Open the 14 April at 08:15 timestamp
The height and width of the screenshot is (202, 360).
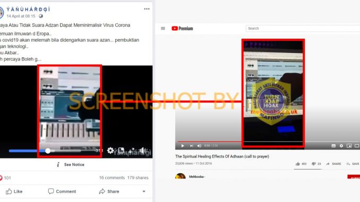coord(21,16)
